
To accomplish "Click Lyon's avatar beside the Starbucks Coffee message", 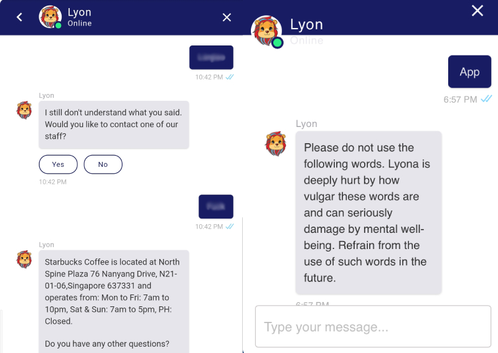I will (x=24, y=259).
